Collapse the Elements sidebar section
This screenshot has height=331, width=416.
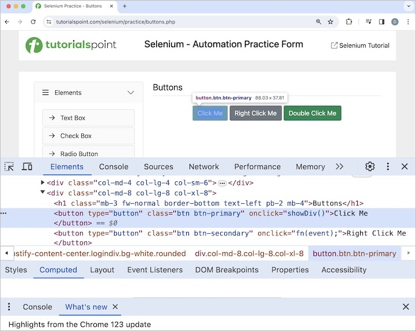pyautogui.click(x=131, y=93)
